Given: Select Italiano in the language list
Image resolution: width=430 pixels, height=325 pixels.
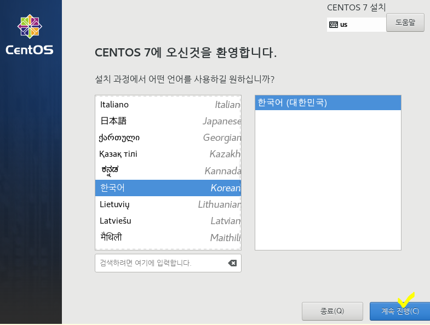Looking at the screenshot, I should pos(168,105).
